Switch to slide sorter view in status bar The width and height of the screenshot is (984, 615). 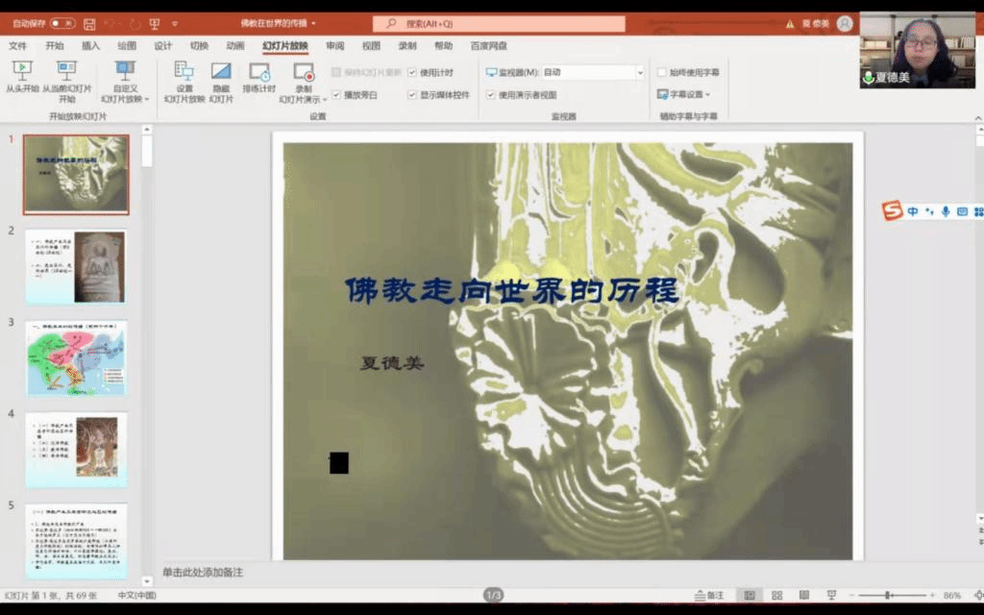(x=776, y=596)
